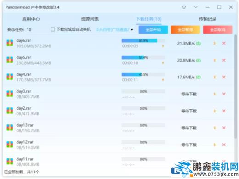Click the blue 全部开始 button
The image size is (239, 179).
tap(153, 29)
